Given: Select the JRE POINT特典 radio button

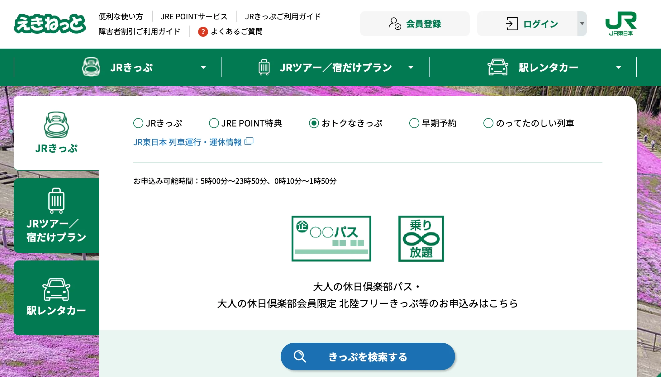Looking at the screenshot, I should point(214,123).
